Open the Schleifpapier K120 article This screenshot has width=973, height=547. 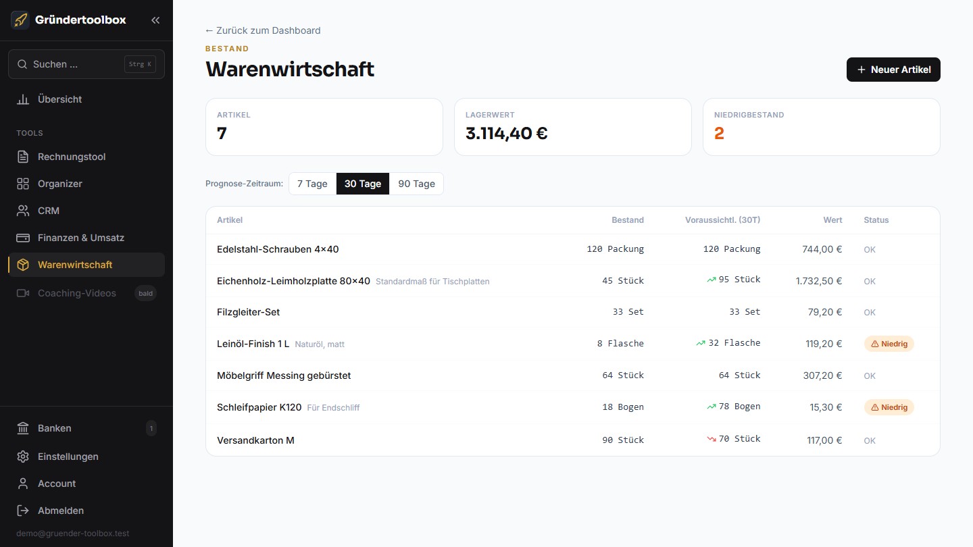pos(573,407)
